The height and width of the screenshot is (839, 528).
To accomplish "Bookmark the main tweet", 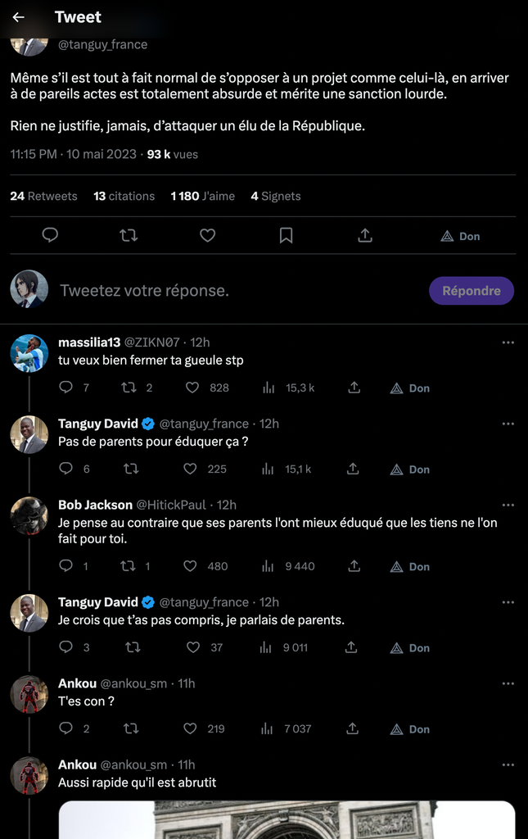I will (287, 236).
